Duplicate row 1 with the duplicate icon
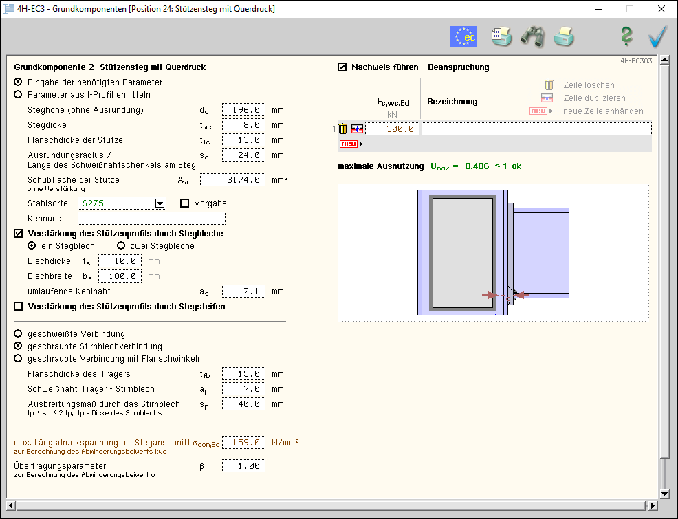This screenshot has width=678, height=519. point(357,129)
